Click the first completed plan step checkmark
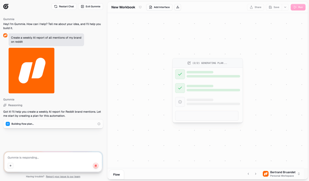The height and width of the screenshot is (181, 309). (180, 74)
